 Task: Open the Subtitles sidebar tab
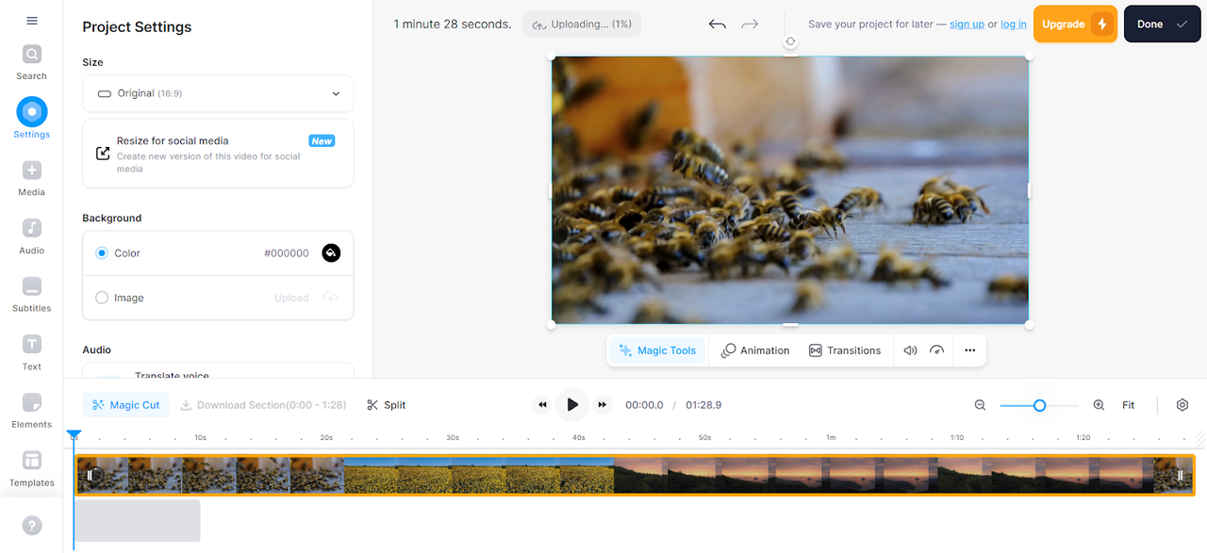[31, 294]
